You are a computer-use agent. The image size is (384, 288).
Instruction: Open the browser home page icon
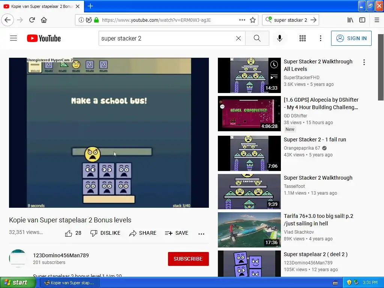(44, 20)
